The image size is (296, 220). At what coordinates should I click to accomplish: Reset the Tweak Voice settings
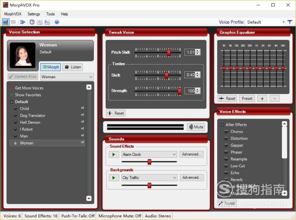(116, 113)
